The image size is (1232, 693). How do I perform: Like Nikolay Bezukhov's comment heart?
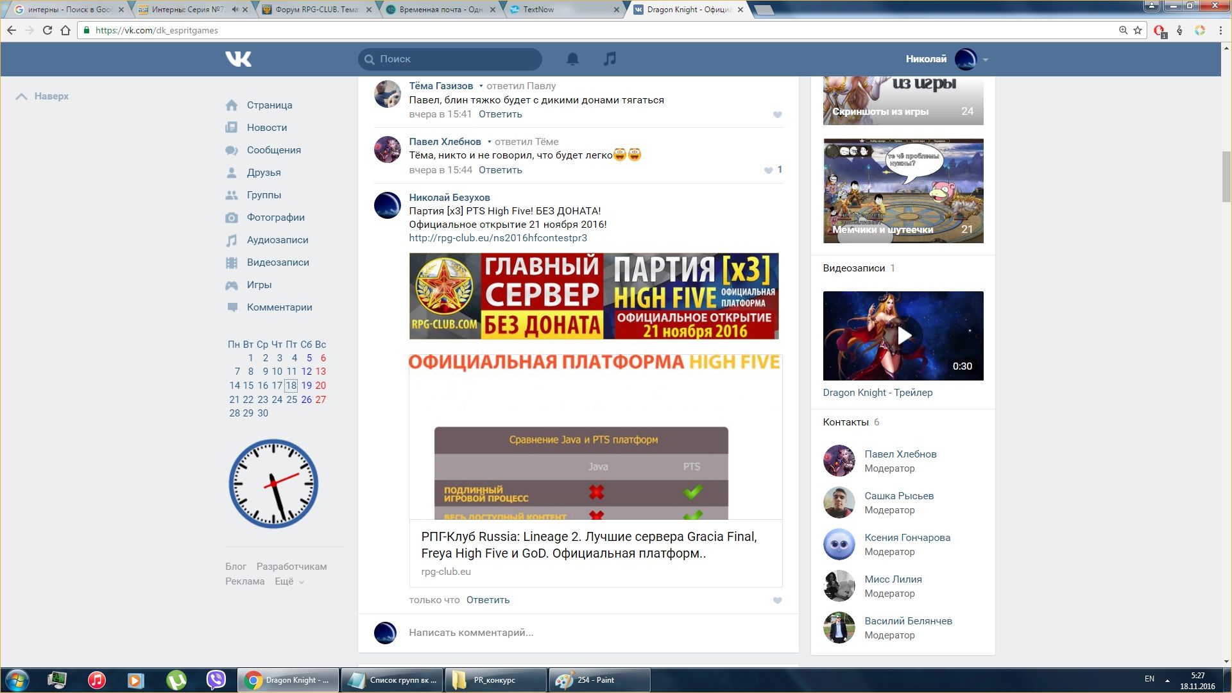(x=777, y=601)
